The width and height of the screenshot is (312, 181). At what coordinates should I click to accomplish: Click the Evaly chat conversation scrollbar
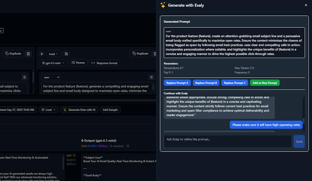304,121
